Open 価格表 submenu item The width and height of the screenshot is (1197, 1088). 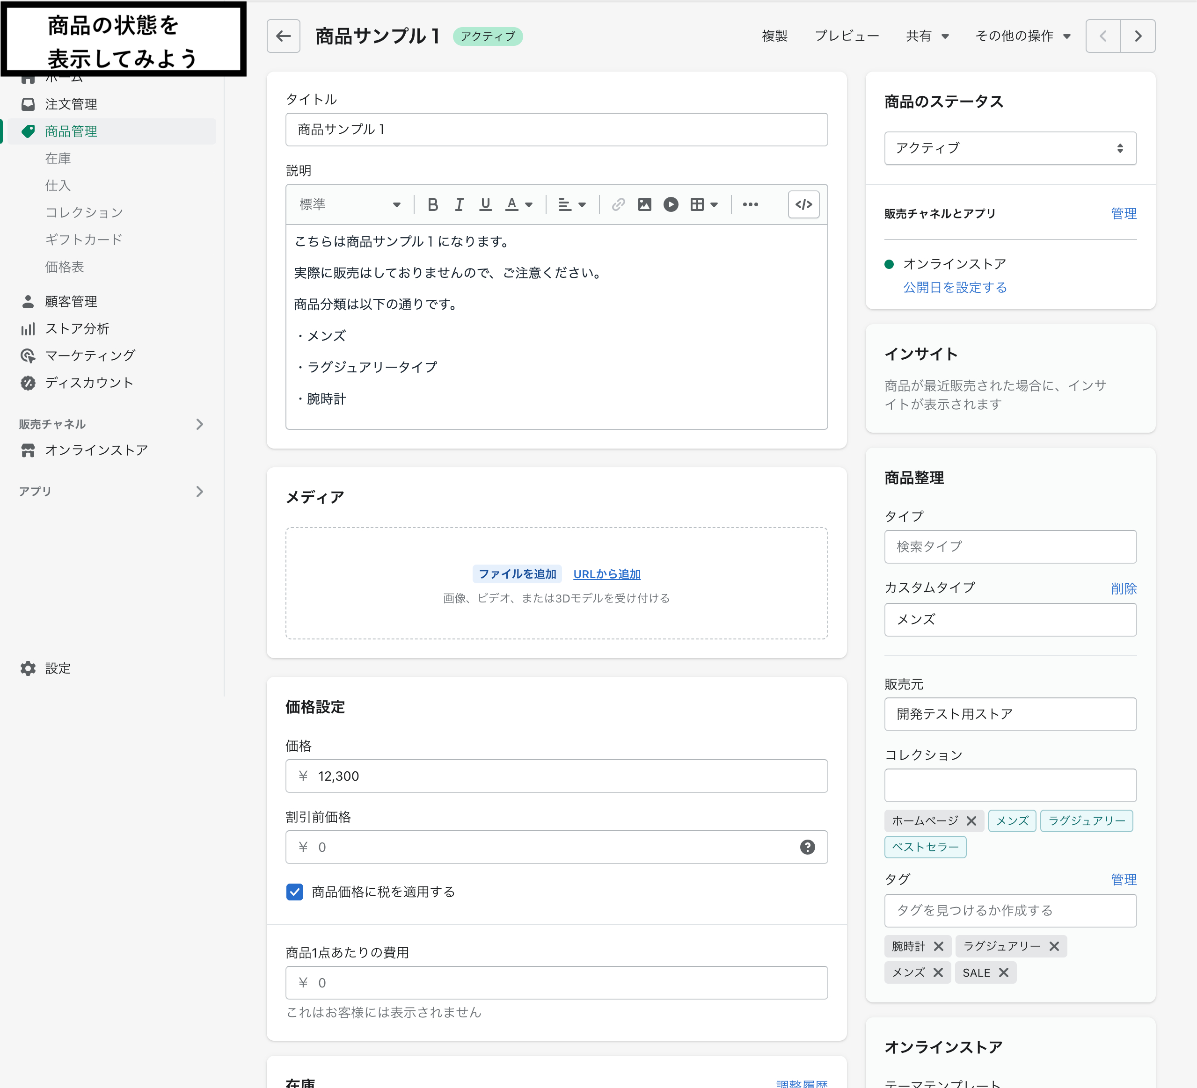click(65, 267)
